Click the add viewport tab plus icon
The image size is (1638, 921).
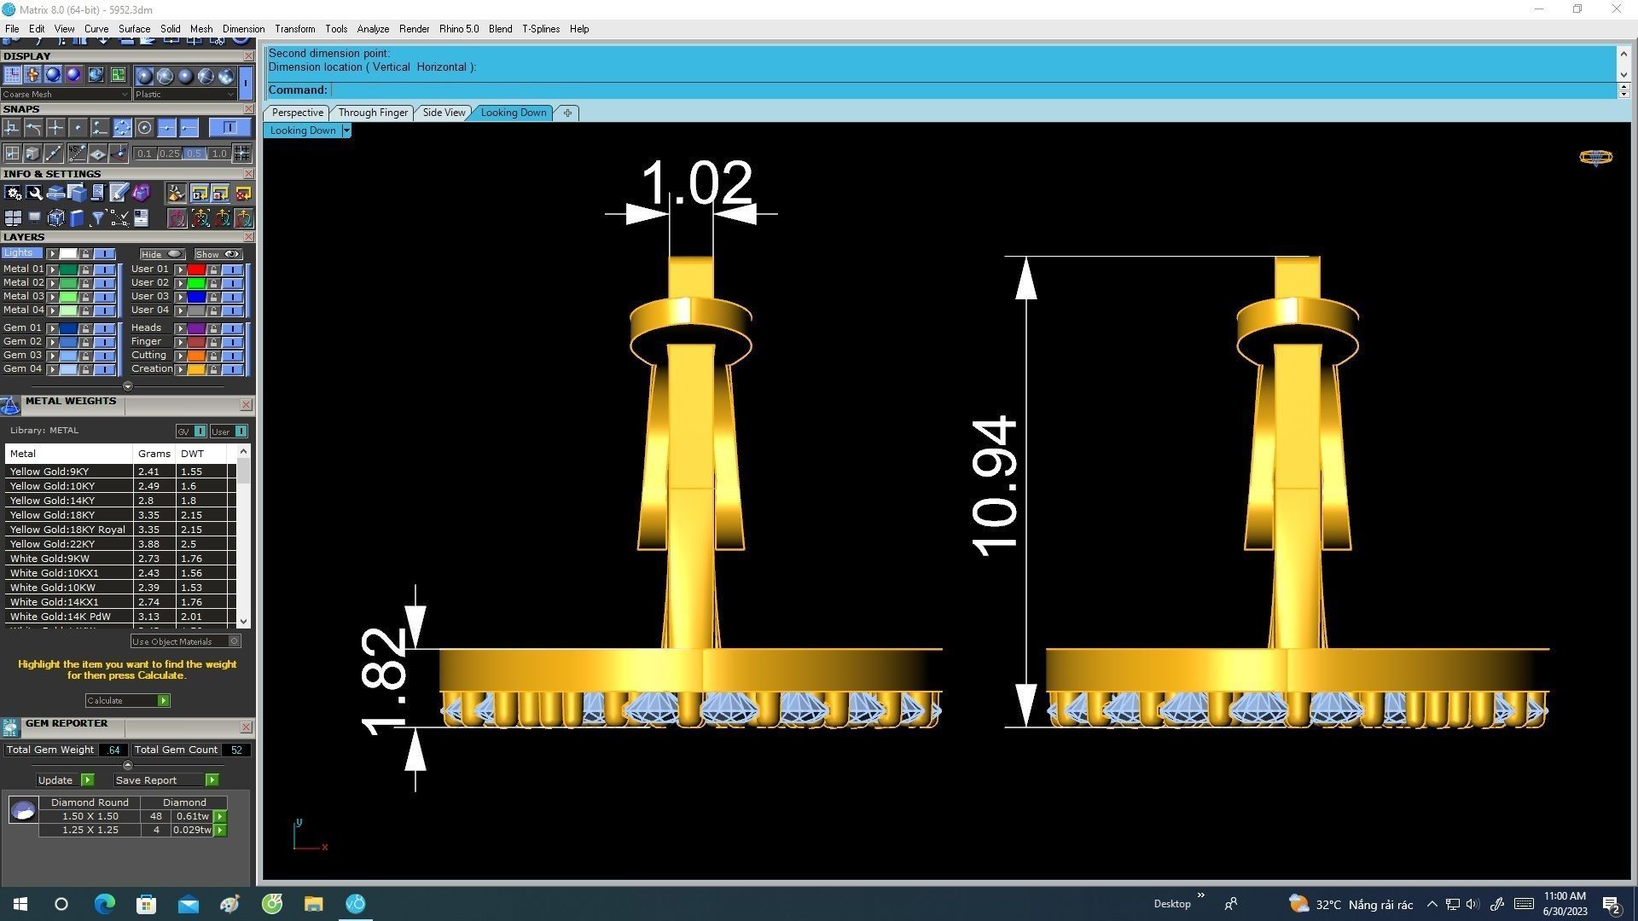click(567, 113)
